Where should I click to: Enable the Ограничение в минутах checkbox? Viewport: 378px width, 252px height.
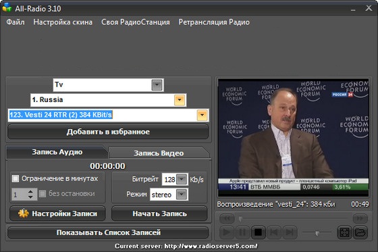click(16, 178)
